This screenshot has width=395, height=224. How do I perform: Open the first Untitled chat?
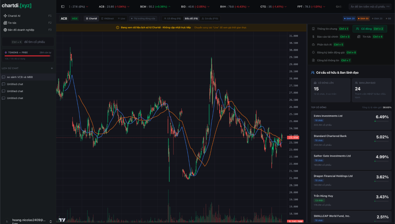[28, 84]
